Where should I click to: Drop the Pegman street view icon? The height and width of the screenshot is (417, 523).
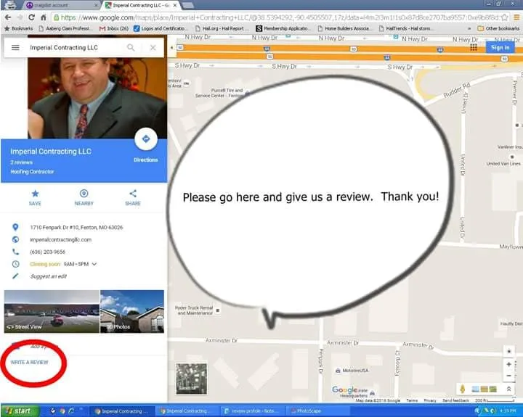461,389
